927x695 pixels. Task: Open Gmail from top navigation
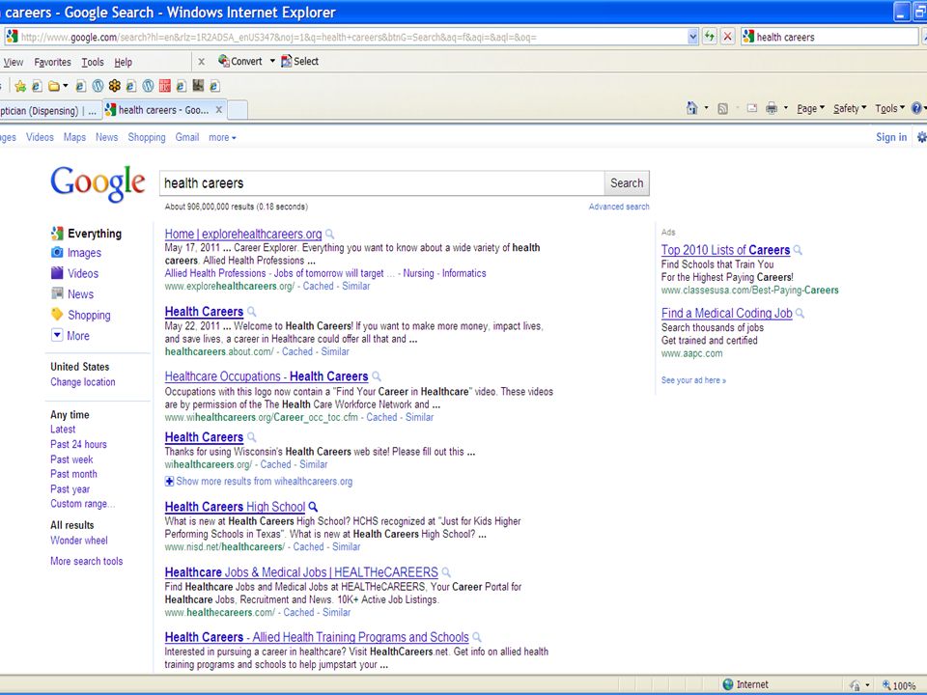click(186, 137)
